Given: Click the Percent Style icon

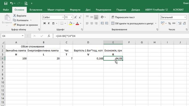Looking at the screenshot, I should (170, 23).
